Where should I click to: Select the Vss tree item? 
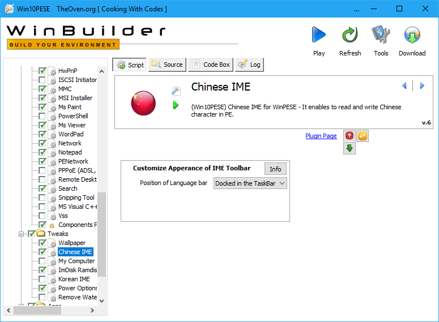click(x=63, y=216)
